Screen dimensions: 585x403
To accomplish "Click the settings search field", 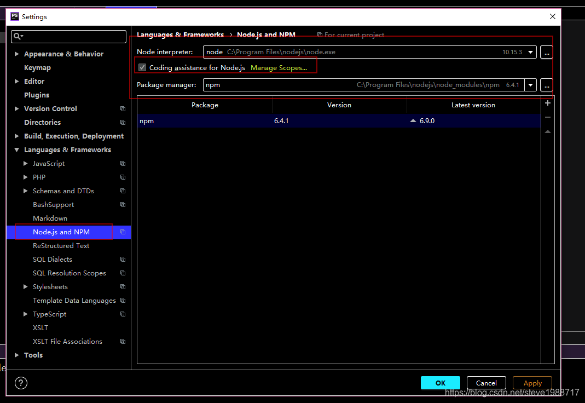I will (x=68, y=37).
